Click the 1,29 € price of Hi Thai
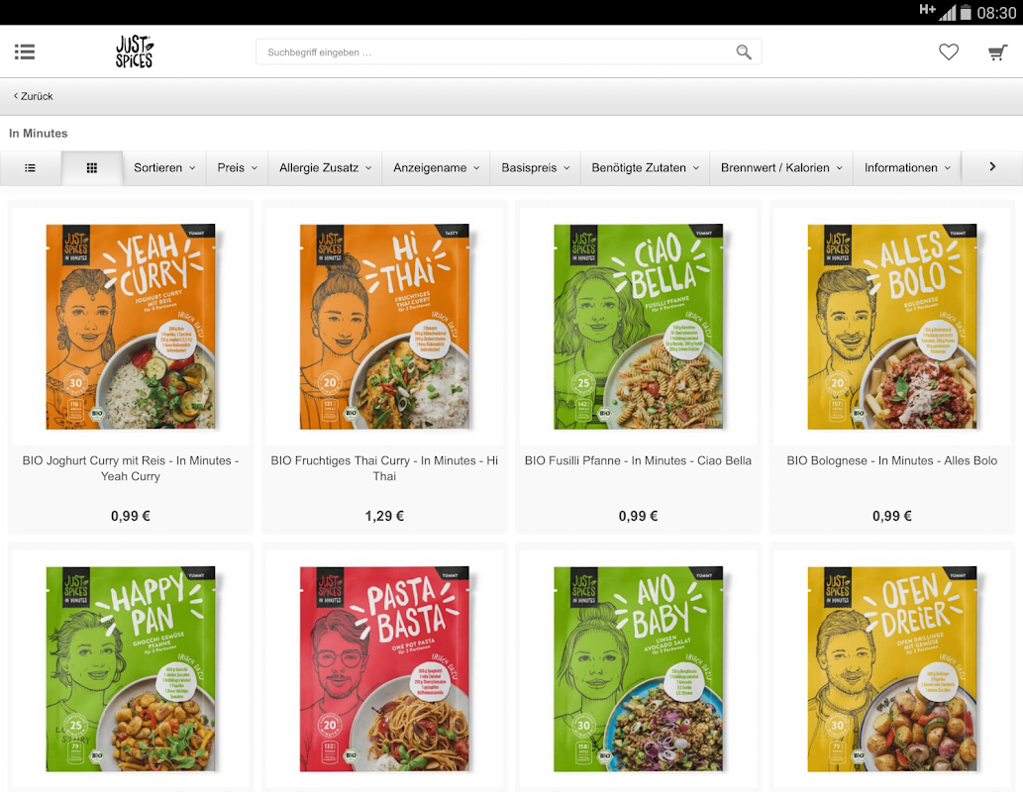This screenshot has height=792, width=1023. click(384, 516)
